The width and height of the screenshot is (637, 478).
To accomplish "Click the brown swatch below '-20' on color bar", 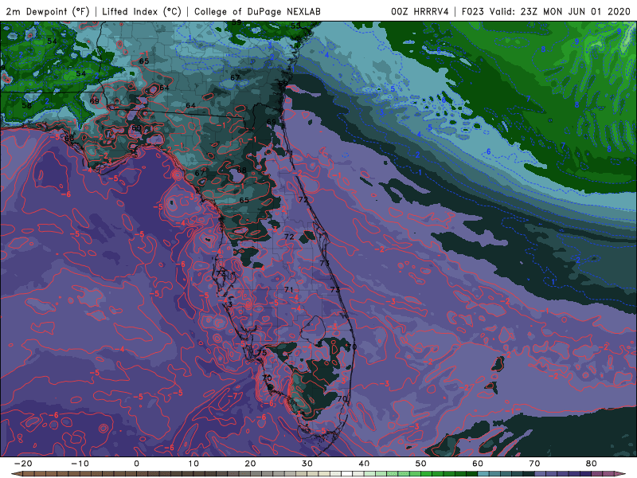I will point(29,474).
